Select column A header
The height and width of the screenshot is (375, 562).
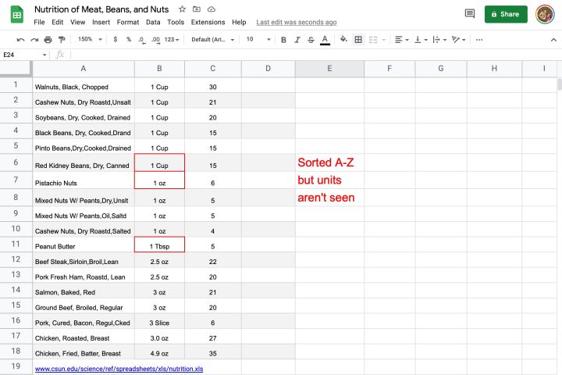84,69
